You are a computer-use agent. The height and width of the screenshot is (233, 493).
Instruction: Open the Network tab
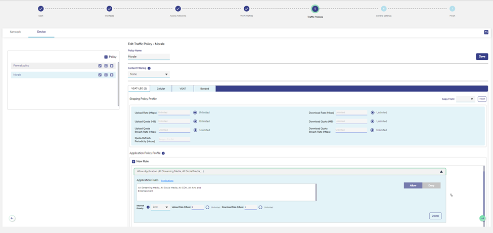[x=15, y=32]
